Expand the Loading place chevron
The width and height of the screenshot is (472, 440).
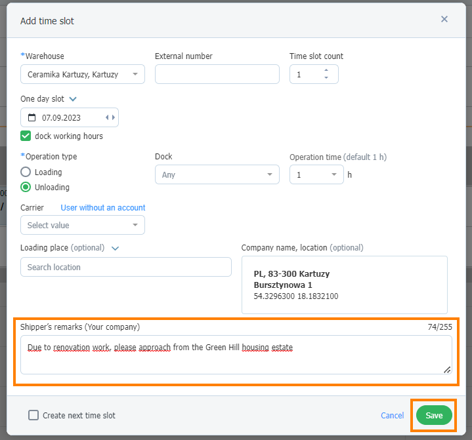tap(116, 248)
